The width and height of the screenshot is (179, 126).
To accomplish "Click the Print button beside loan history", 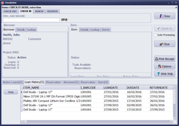I will (11, 92).
